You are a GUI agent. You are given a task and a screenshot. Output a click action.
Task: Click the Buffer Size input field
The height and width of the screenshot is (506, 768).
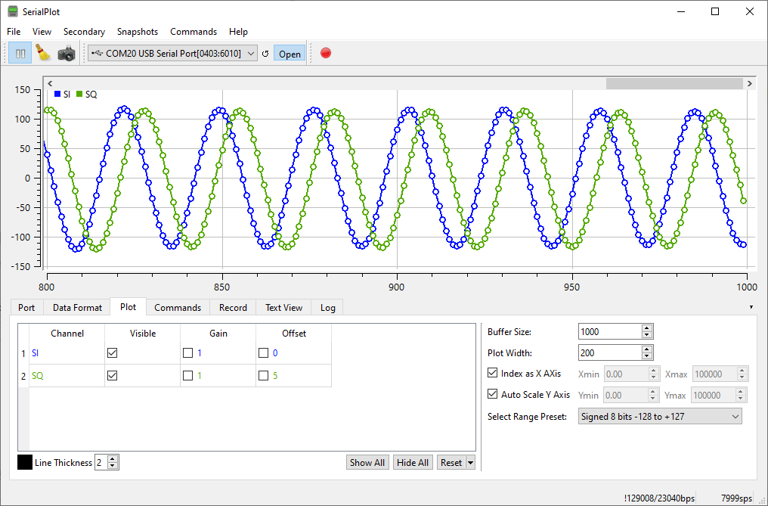tap(609, 332)
